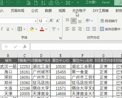
Task: Toggle italic formatting
Action: (2, 29)
